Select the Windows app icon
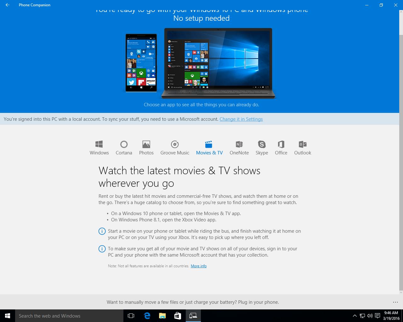403x322 pixels. (99, 144)
